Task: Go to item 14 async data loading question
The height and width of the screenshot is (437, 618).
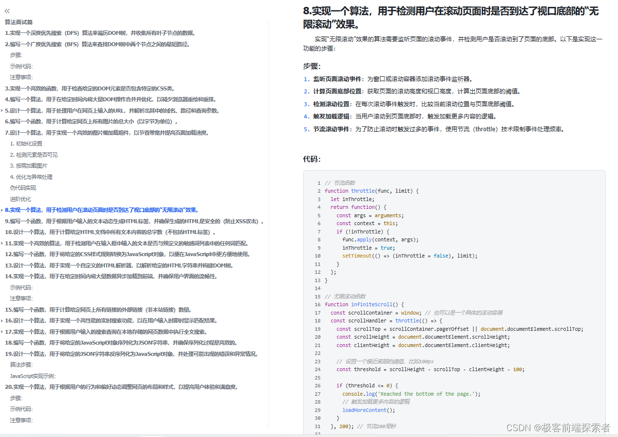Action: (x=111, y=276)
